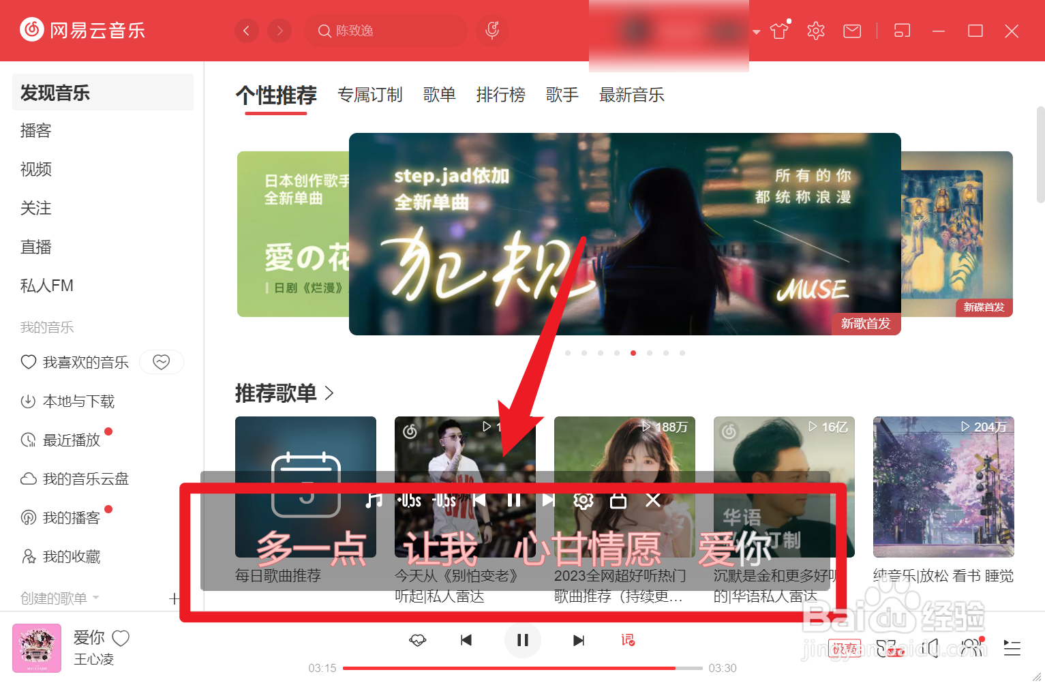
Task: Previous track on the desktop lyrics bar
Action: [x=479, y=500]
